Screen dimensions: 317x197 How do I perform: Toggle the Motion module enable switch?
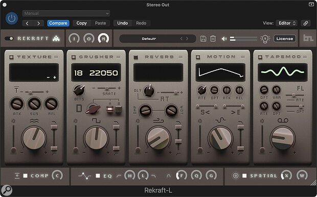point(198,57)
